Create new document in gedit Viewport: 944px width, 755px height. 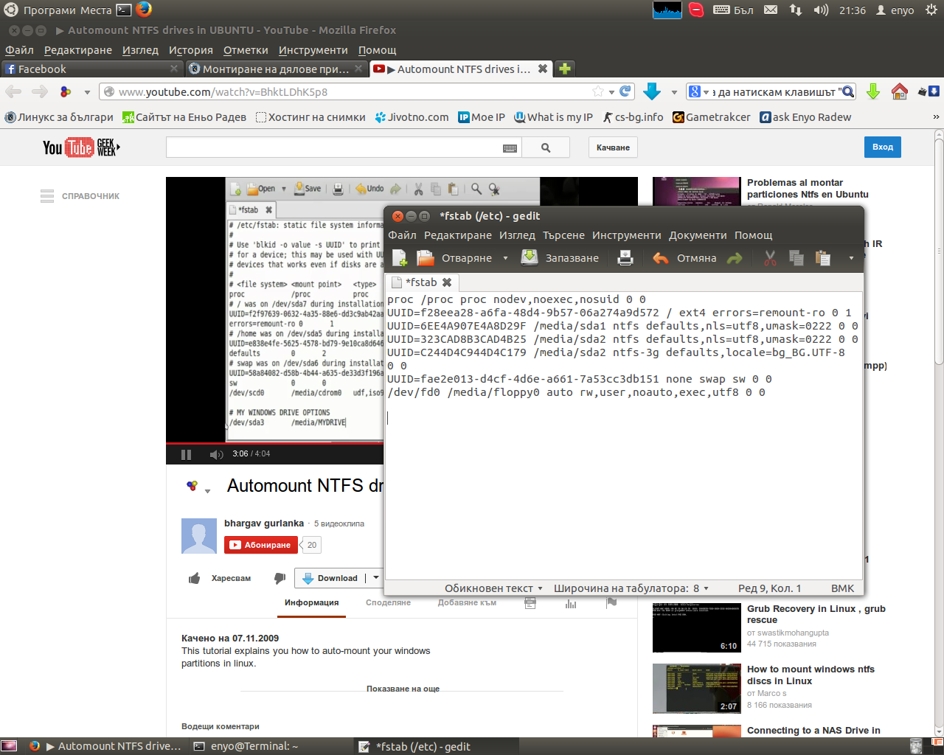pos(399,258)
